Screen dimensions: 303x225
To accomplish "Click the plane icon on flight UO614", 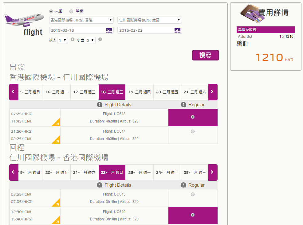I will (x=56, y=140).
